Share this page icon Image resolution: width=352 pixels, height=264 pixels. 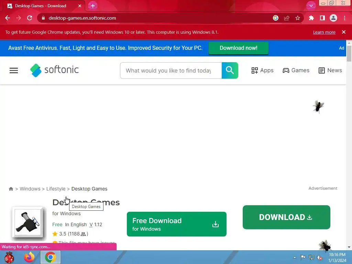(x=287, y=18)
